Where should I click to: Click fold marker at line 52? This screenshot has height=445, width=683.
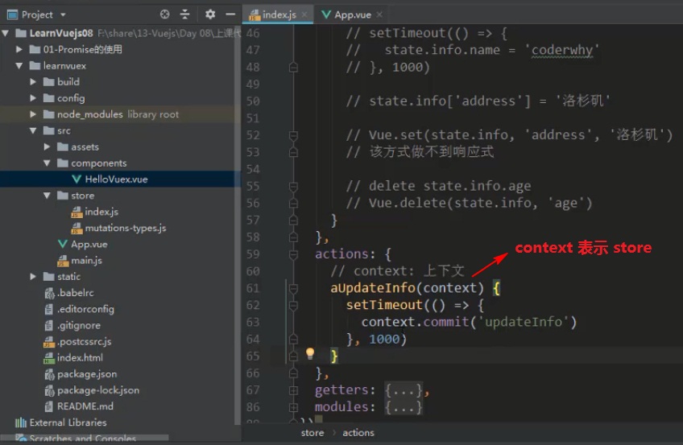point(294,135)
